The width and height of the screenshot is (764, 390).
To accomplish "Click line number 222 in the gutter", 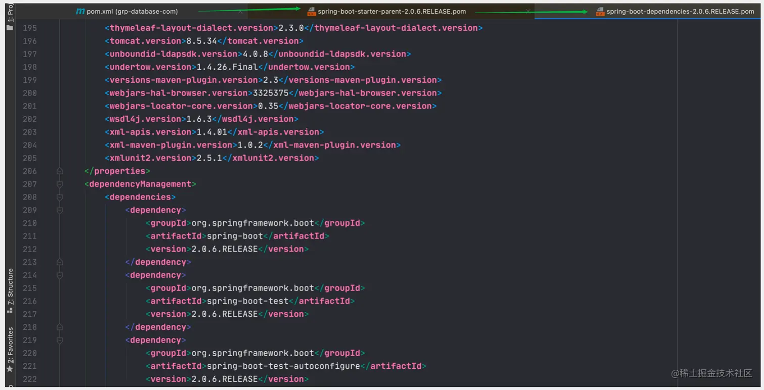I will click(x=30, y=379).
